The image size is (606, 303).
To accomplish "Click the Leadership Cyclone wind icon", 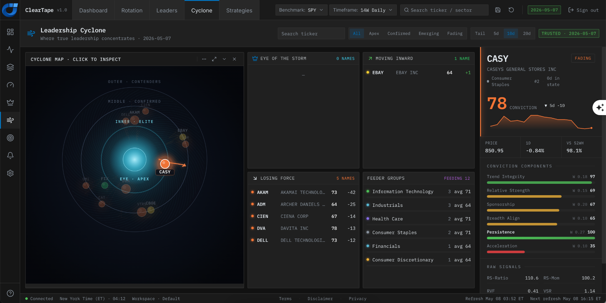I will pos(31,33).
